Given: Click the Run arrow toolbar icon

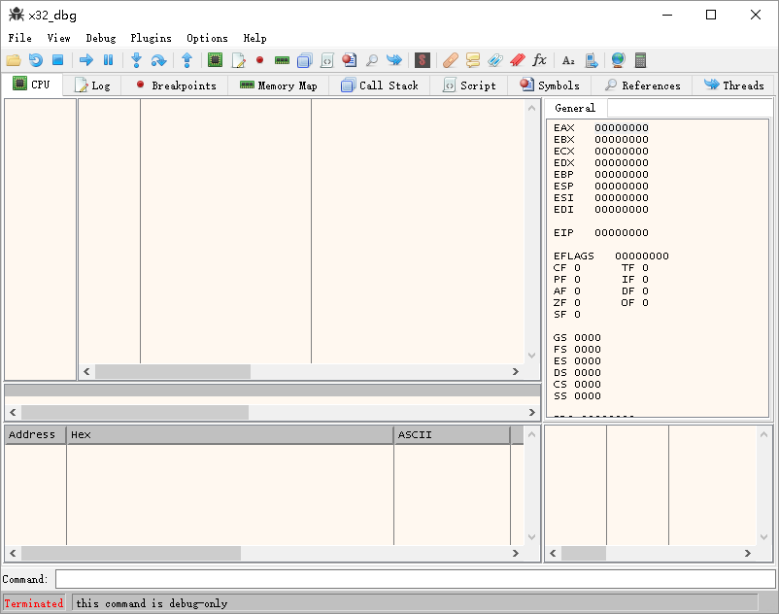Looking at the screenshot, I should point(85,60).
